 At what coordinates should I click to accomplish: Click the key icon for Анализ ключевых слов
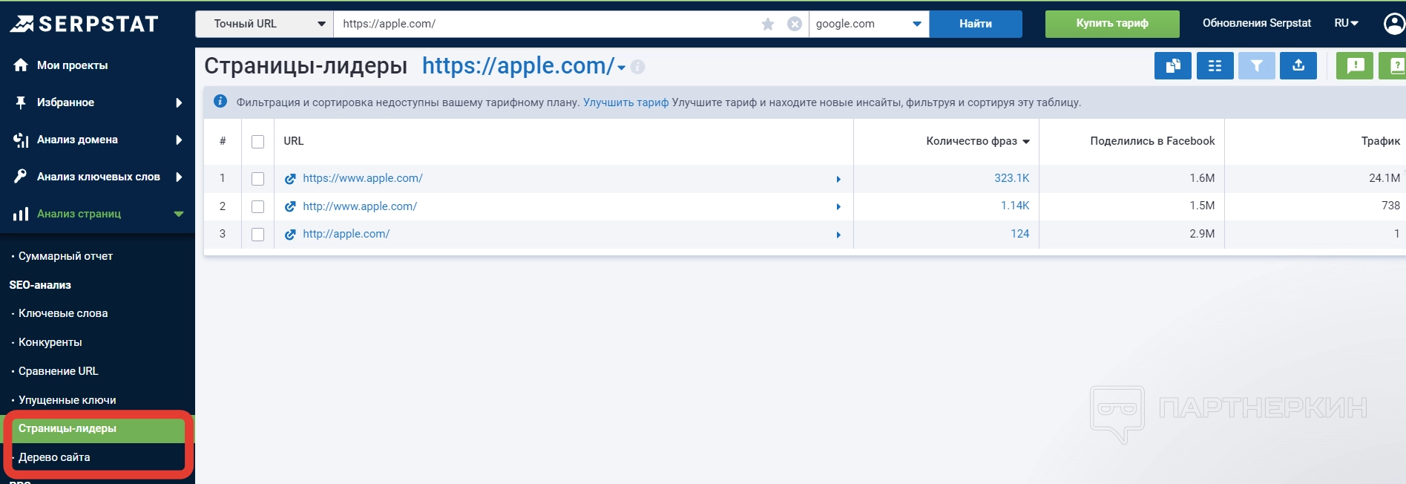21,177
